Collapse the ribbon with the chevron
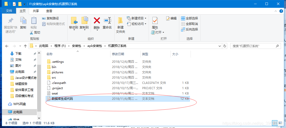The image size is (286, 128). [276, 11]
